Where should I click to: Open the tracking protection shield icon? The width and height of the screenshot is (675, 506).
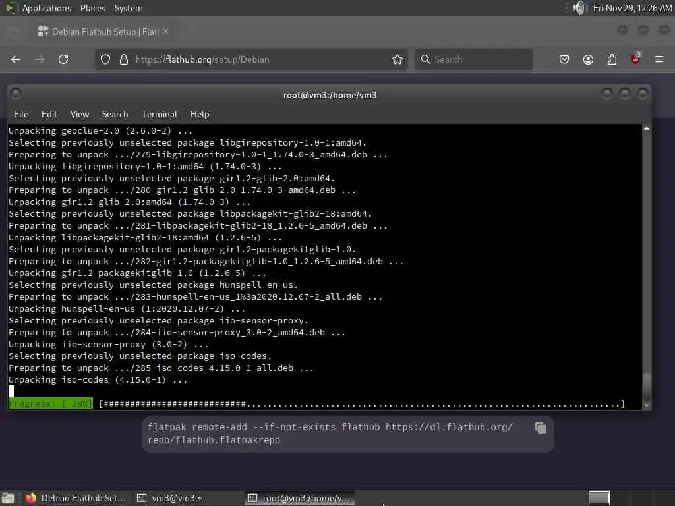coord(105,59)
